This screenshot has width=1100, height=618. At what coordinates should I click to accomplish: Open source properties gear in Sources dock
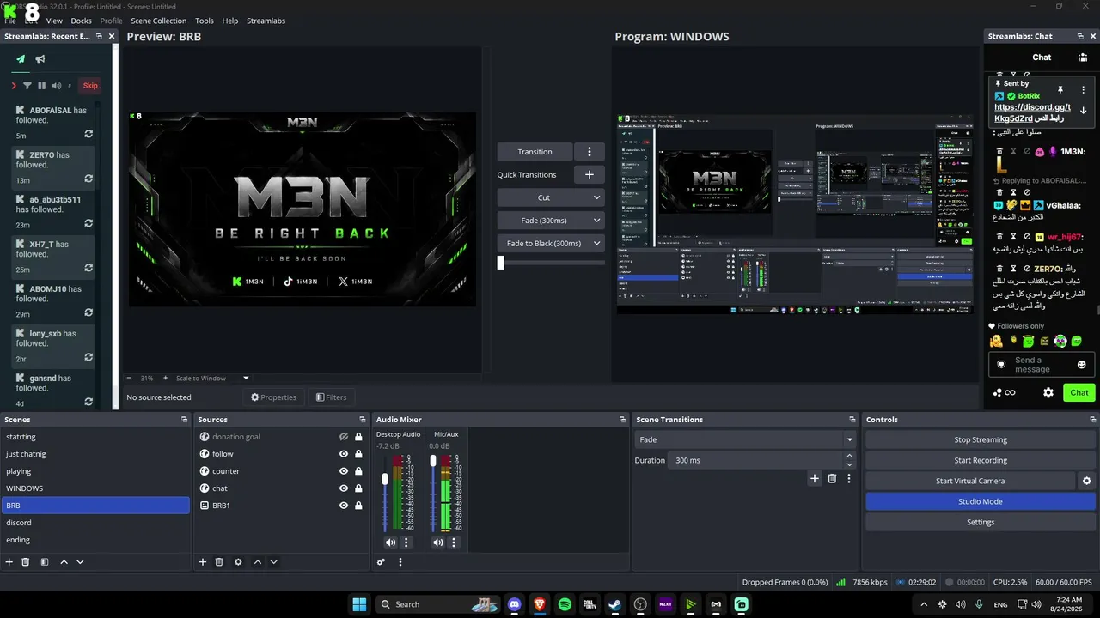pyautogui.click(x=238, y=562)
